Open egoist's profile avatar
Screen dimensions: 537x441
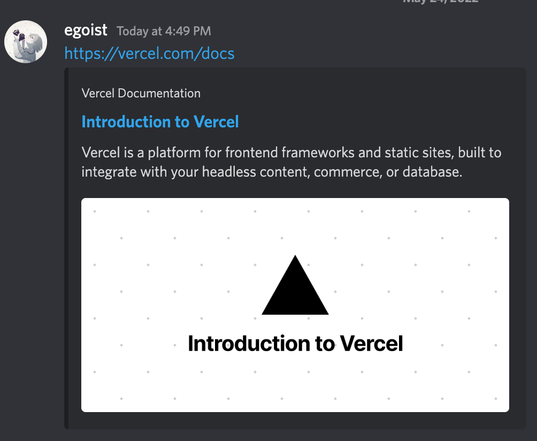(26, 42)
